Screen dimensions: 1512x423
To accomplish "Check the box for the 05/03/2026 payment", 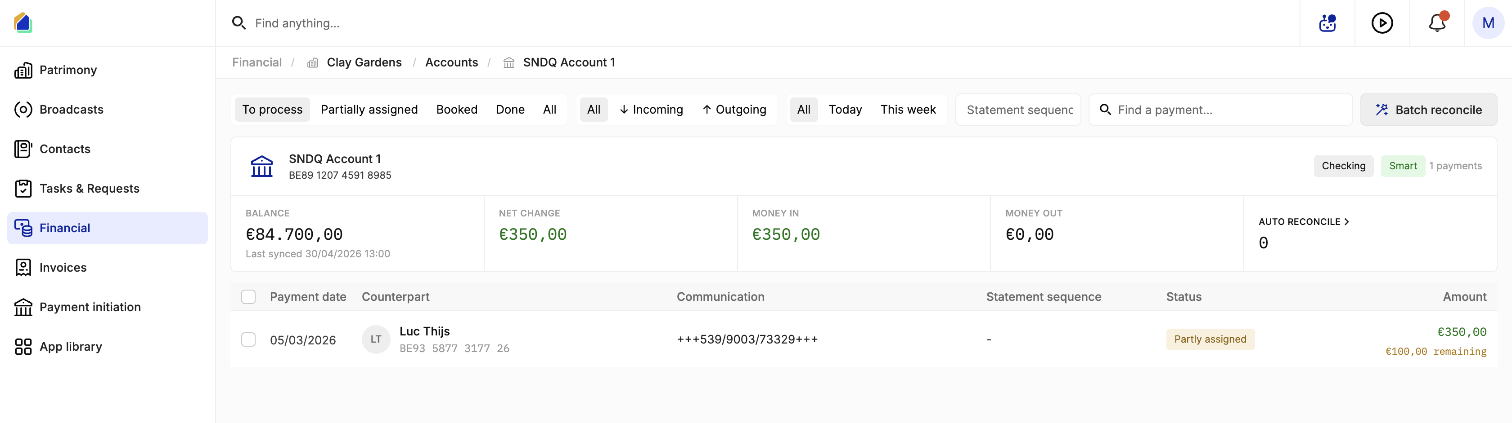I will click(x=248, y=340).
